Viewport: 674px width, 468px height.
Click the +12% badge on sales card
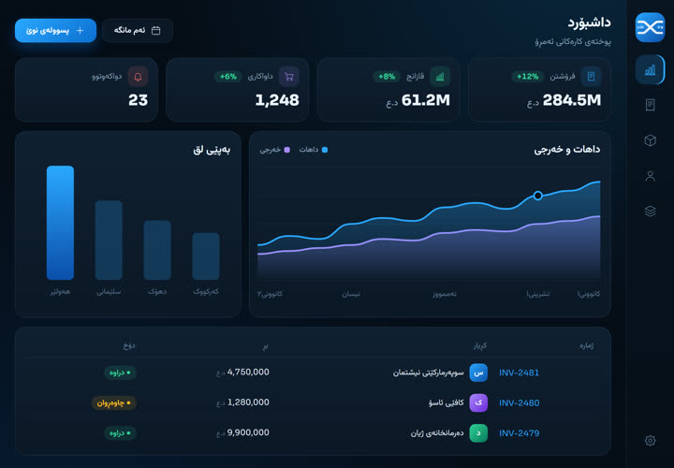pos(527,77)
